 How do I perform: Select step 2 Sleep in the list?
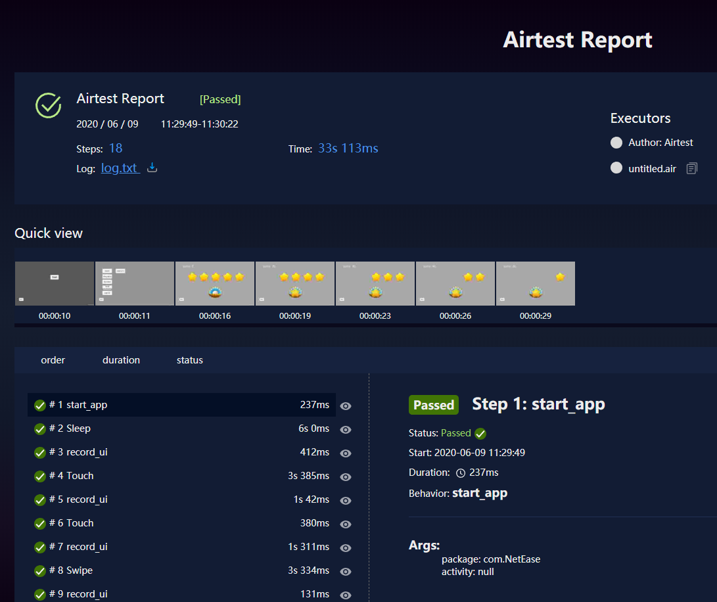coord(181,428)
